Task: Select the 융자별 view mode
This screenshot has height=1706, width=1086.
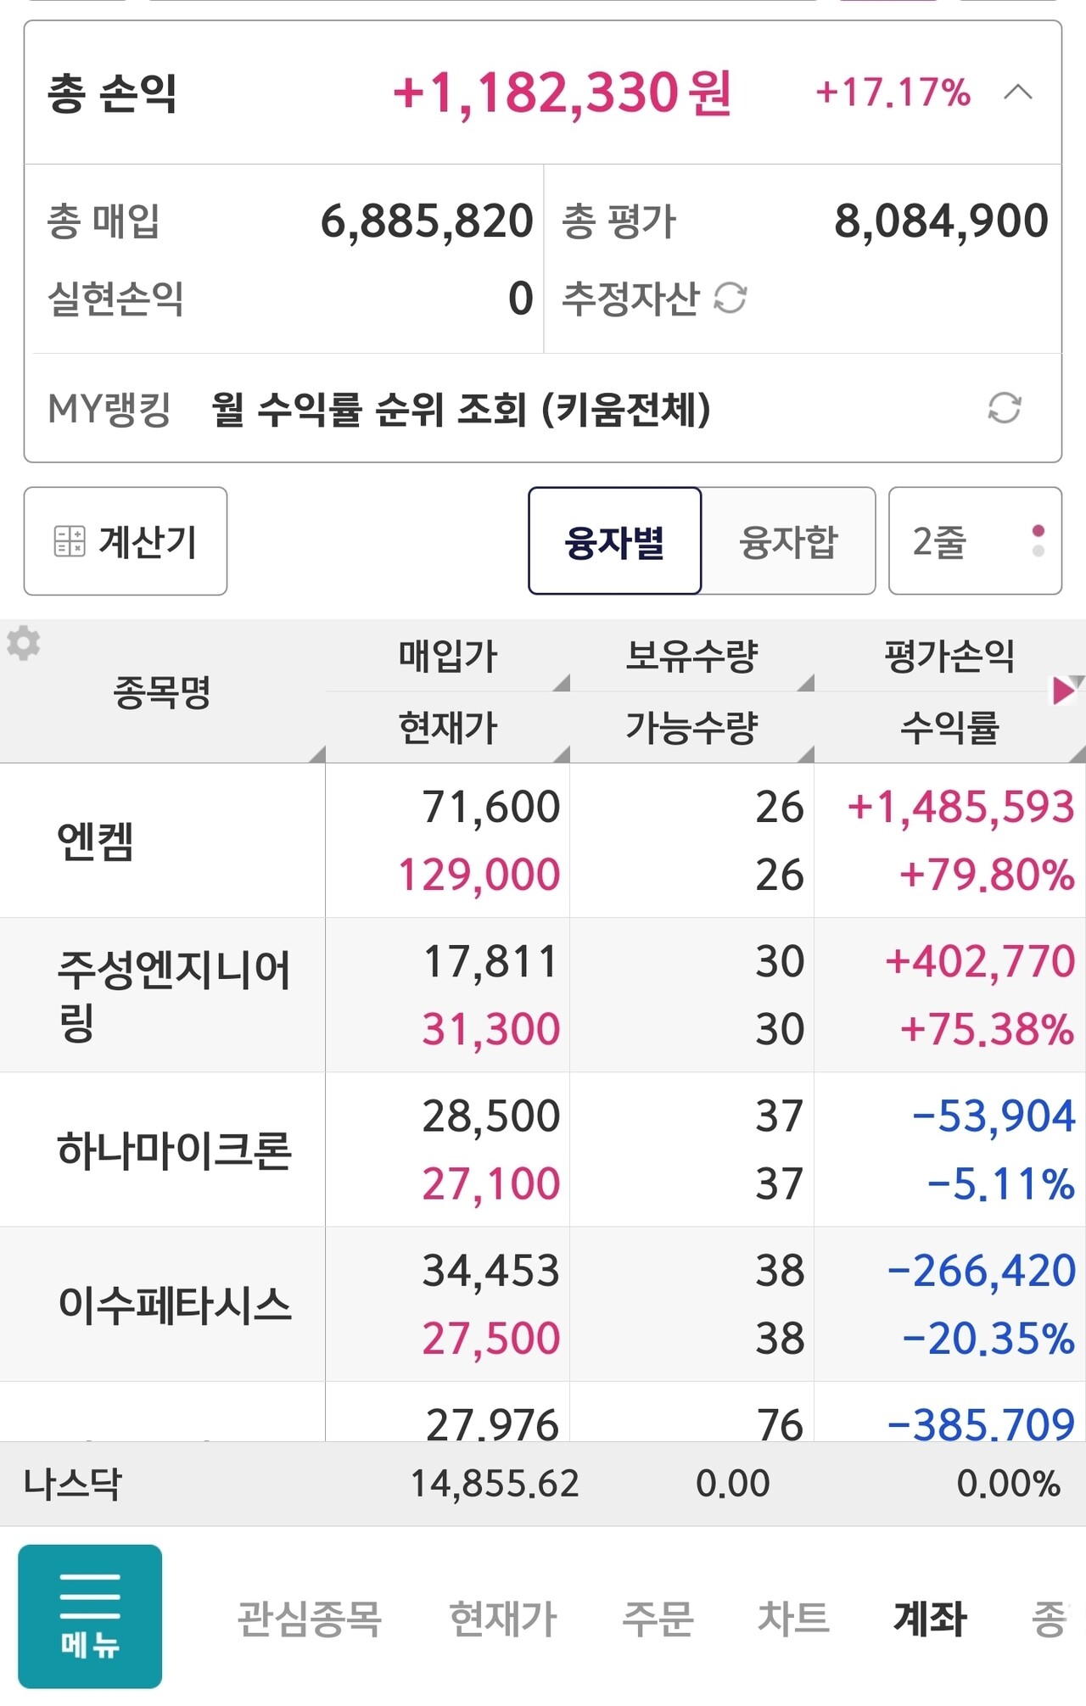Action: (614, 541)
